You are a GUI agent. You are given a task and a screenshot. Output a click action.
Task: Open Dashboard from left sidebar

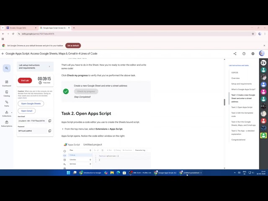pyautogui.click(x=7, y=83)
